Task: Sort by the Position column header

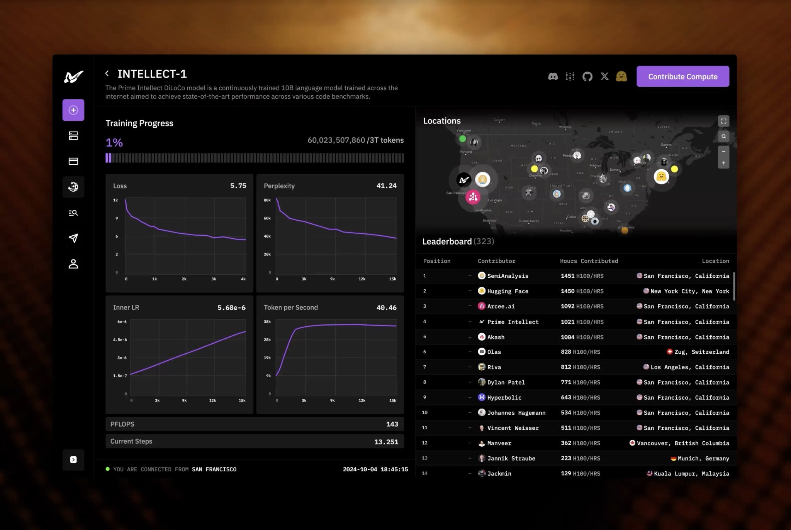Action: (x=436, y=261)
